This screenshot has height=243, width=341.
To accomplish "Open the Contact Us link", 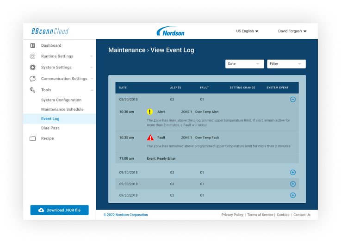I will pos(302,215).
